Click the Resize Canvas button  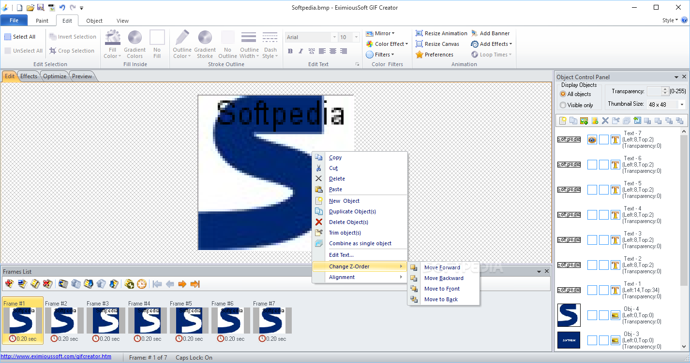pos(437,44)
